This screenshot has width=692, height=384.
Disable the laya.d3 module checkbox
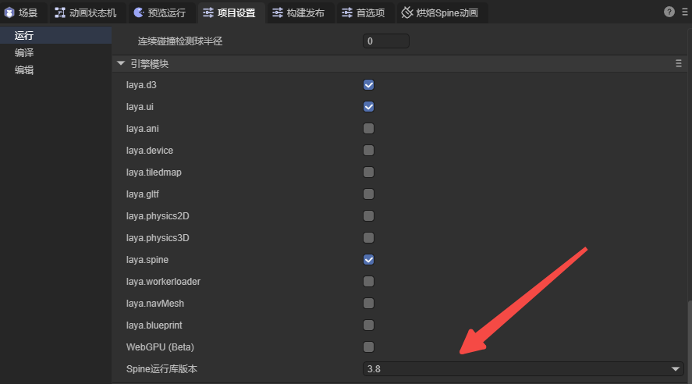[369, 84]
